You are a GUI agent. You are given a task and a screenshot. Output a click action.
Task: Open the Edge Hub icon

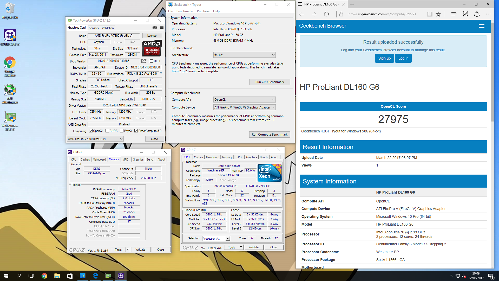tap(454, 14)
